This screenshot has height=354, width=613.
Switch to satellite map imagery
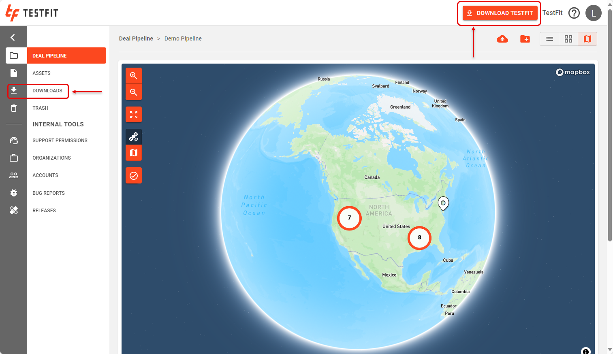pos(133,137)
